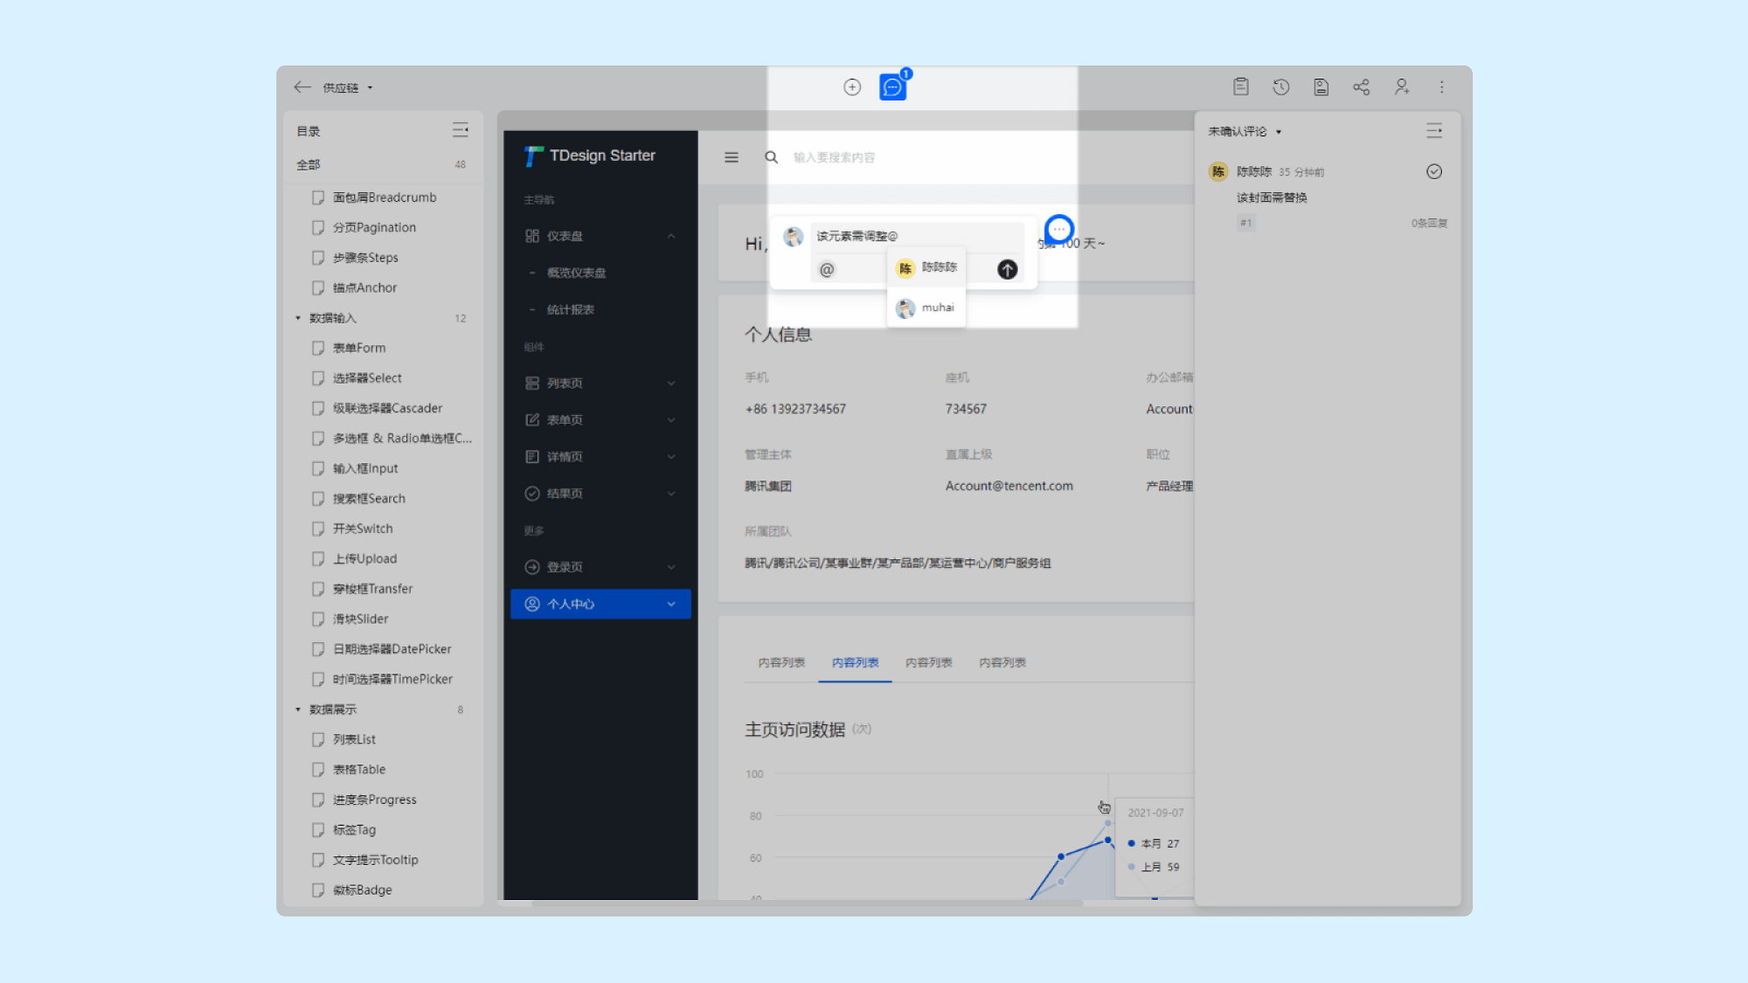Click the hamburger menu icon beside the search bar

point(732,157)
